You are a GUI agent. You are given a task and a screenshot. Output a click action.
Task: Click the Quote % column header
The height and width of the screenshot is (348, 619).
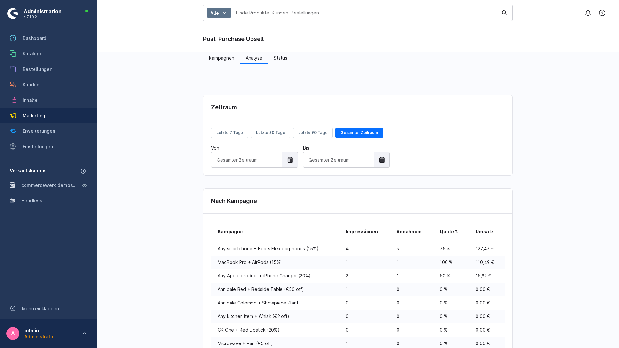(451, 232)
